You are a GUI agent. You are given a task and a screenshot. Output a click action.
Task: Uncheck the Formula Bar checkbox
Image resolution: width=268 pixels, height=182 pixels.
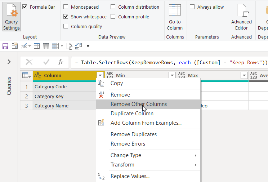click(x=25, y=7)
